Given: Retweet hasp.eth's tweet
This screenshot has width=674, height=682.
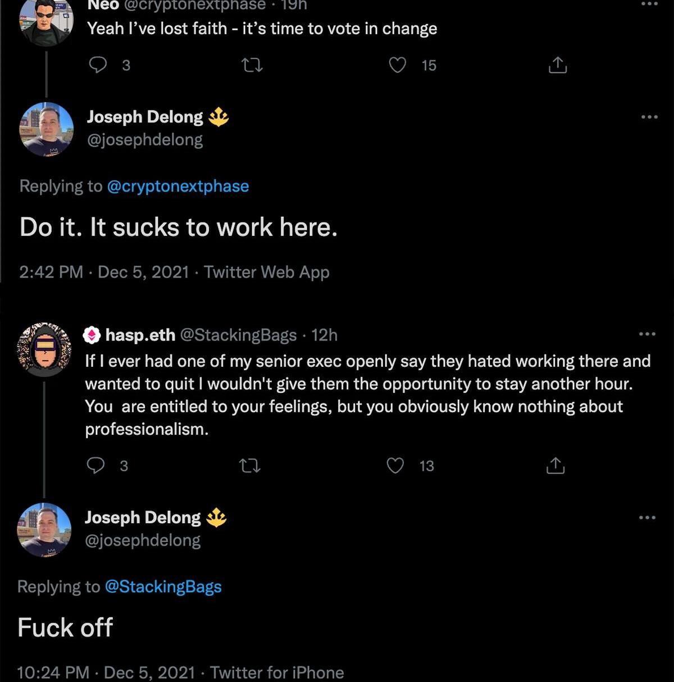Looking at the screenshot, I should (x=249, y=466).
